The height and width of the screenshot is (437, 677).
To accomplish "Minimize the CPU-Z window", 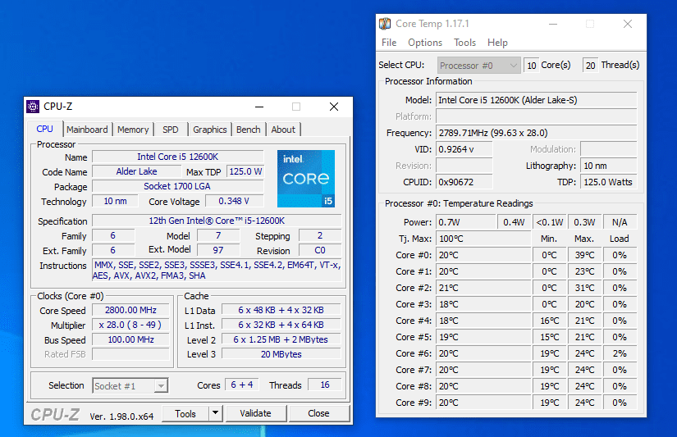I will click(x=259, y=107).
